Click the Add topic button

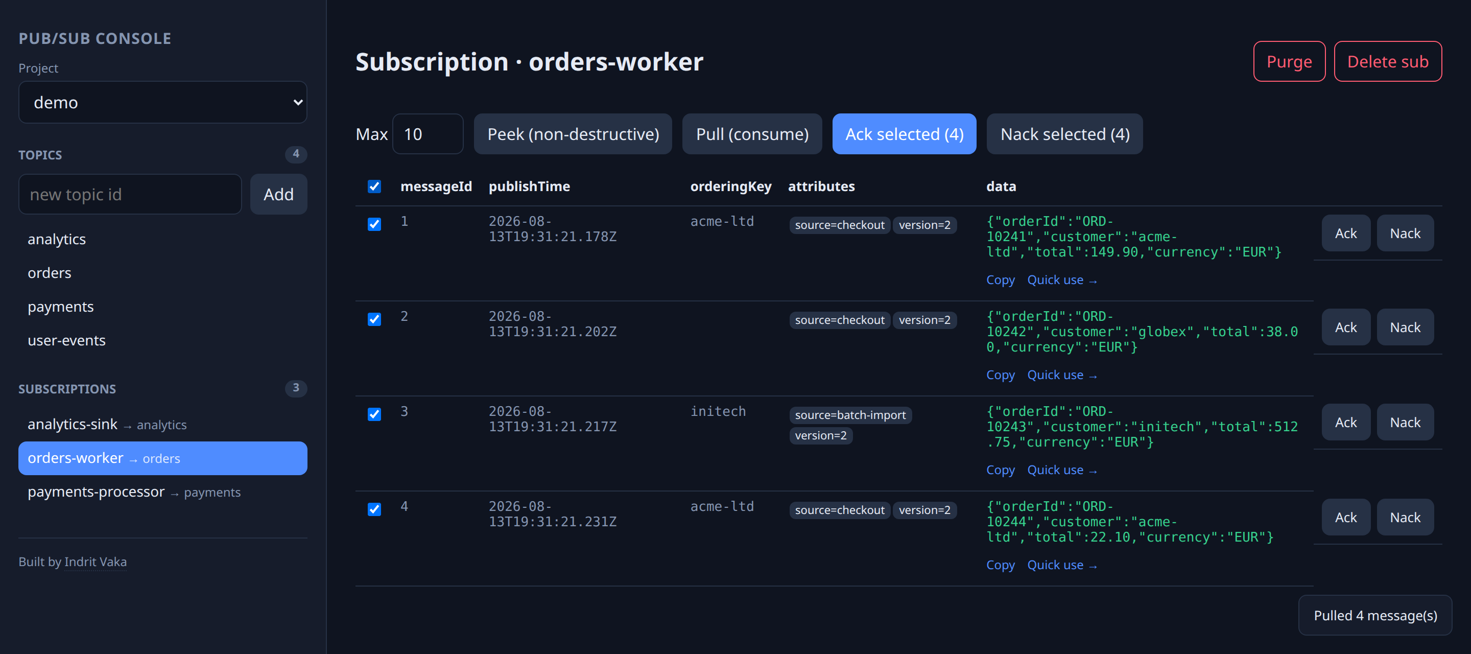tap(279, 194)
